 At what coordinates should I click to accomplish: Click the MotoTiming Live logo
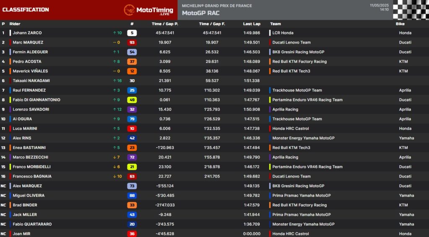click(149, 10)
